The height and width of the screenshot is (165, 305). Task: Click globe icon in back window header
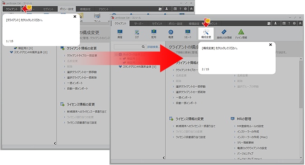[x=186, y=9]
